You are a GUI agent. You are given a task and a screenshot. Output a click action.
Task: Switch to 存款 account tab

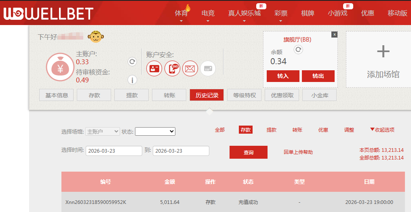coord(94,95)
